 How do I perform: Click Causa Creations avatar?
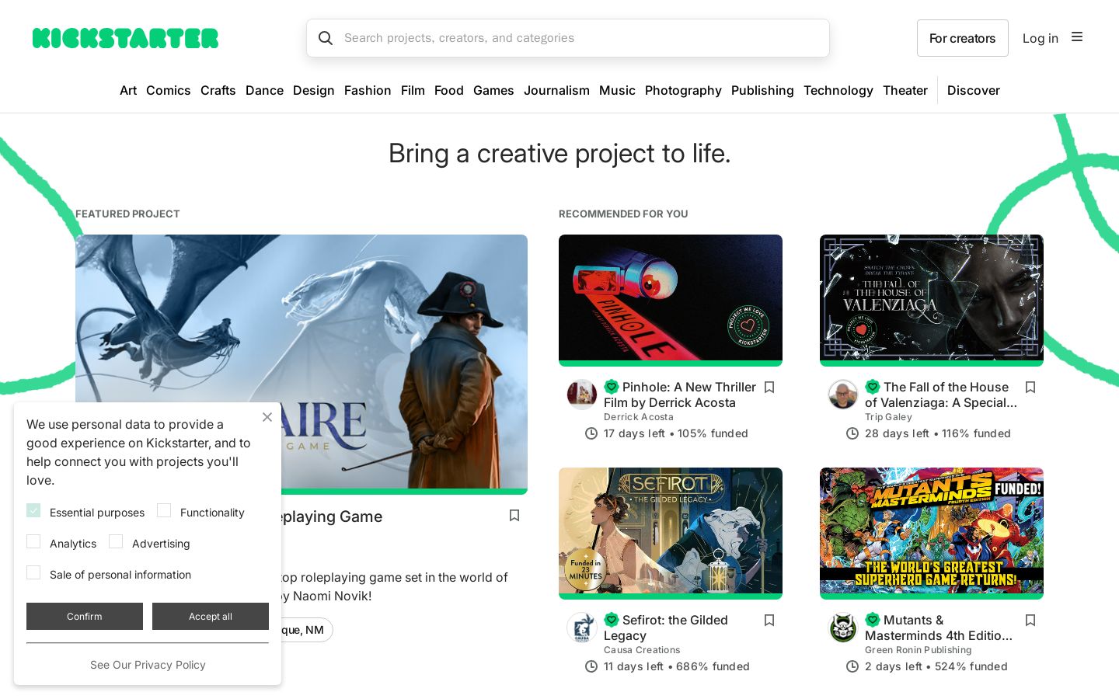tap(582, 628)
